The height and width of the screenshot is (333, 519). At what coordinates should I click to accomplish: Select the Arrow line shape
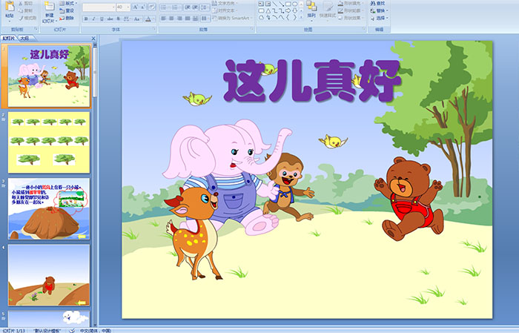click(x=281, y=4)
